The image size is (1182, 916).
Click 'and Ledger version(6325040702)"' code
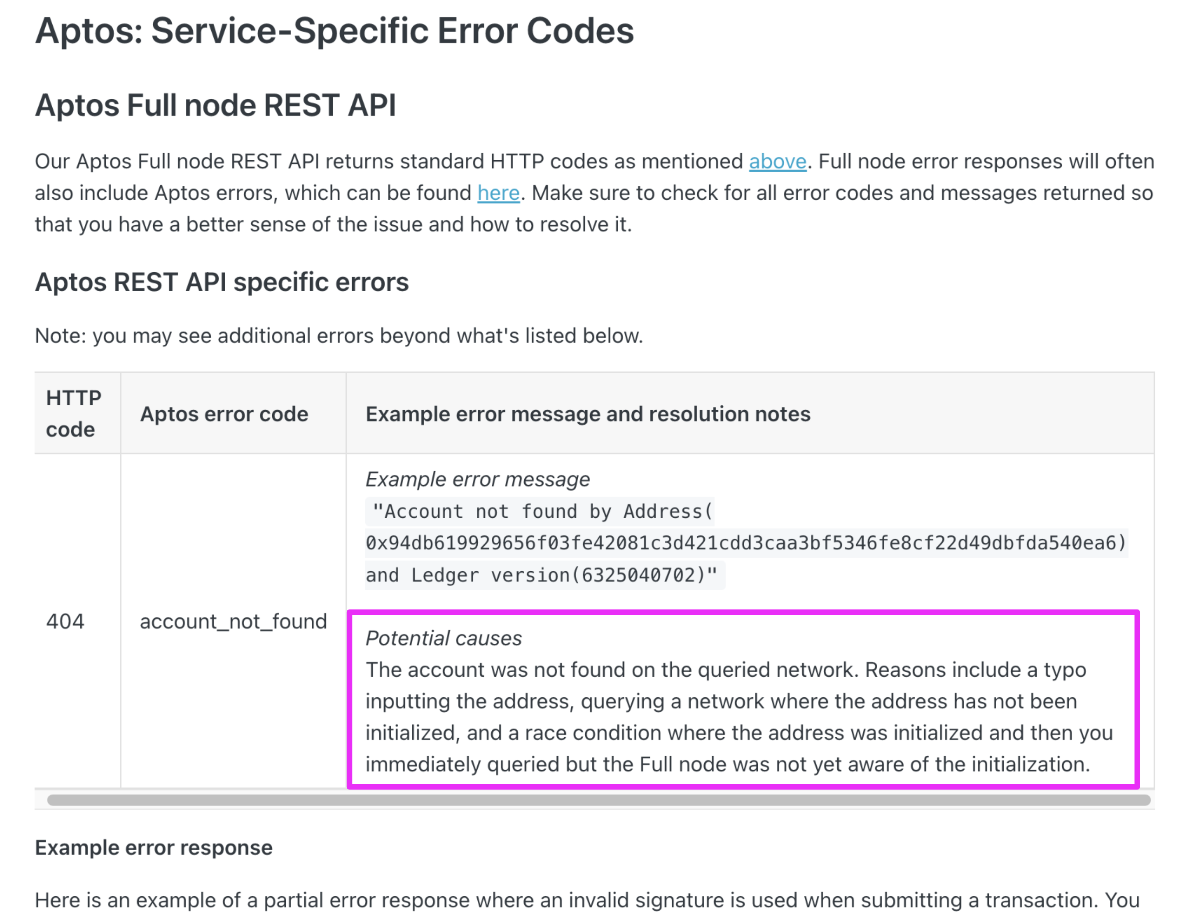pos(545,574)
